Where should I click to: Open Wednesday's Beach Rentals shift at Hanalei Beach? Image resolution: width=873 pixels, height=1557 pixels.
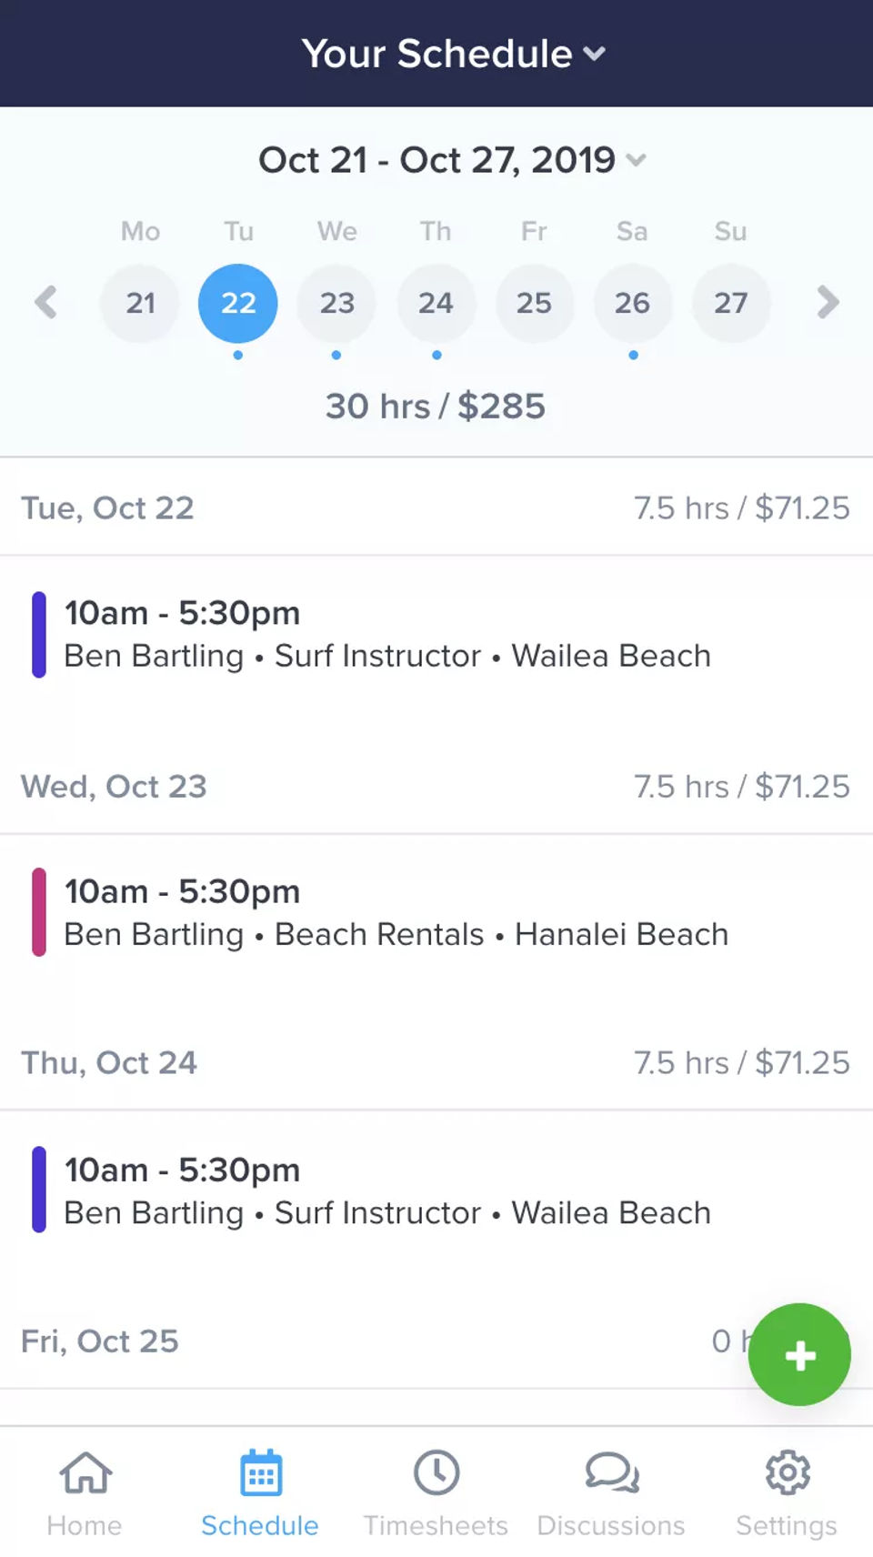(396, 913)
